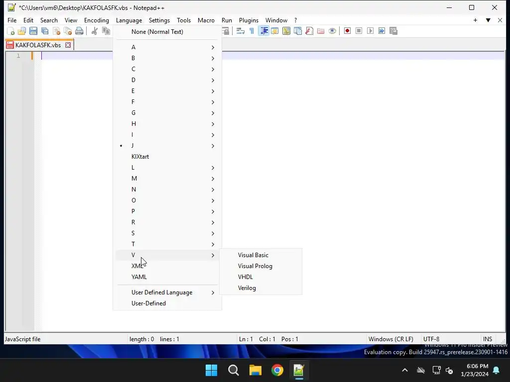Click Run Macro Multiple Times icon
The image size is (510, 382).
coord(382,31)
